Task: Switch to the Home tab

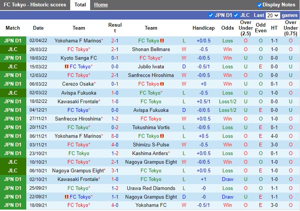Action: click(x=101, y=5)
